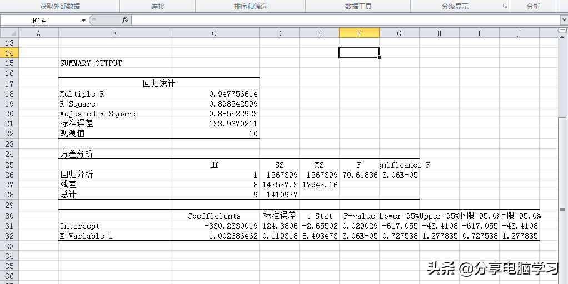This screenshot has height=284, width=568.
Task: Click the vertical scrollbar thumb
Action: click(563, 210)
